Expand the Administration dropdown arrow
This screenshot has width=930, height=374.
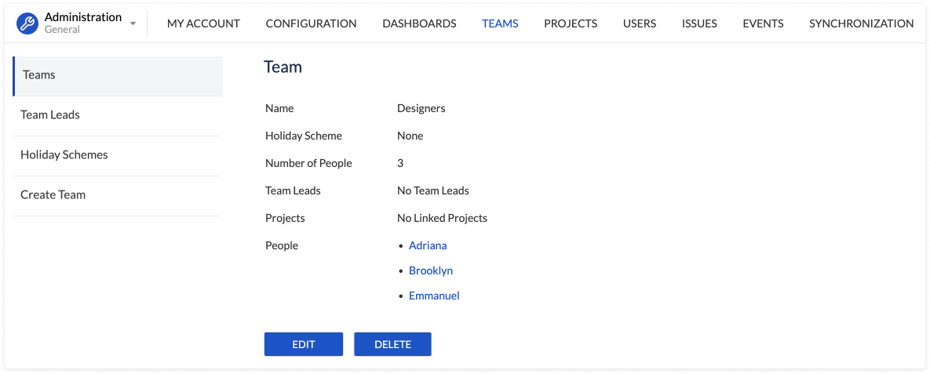click(x=133, y=24)
